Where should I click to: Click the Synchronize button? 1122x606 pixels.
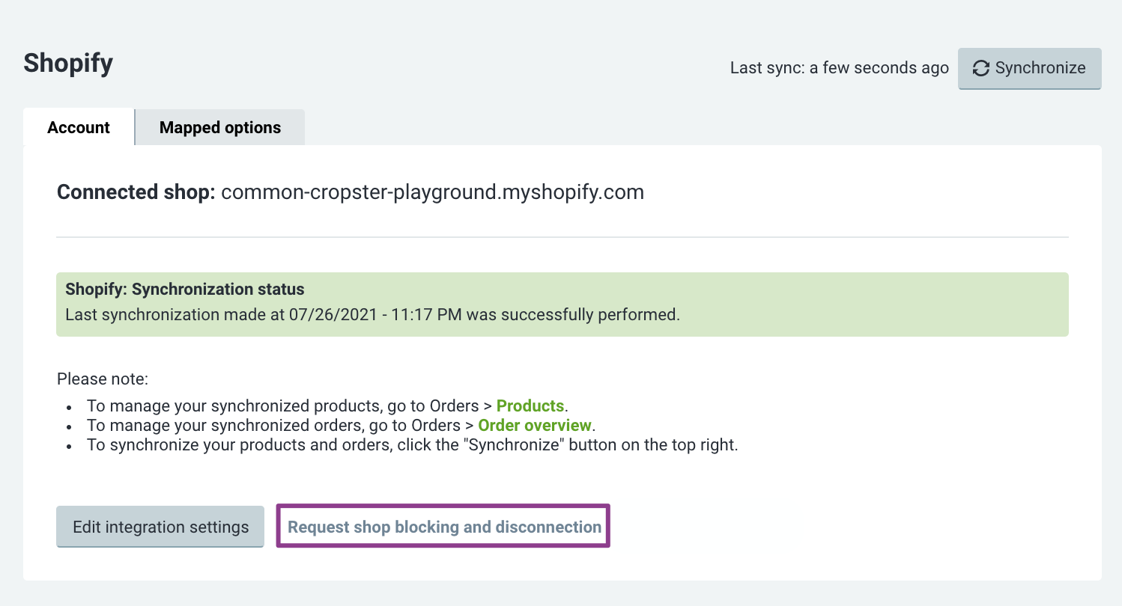(x=1029, y=68)
